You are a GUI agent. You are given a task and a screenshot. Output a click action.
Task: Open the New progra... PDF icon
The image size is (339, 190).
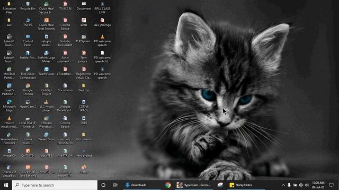[x=84, y=57]
